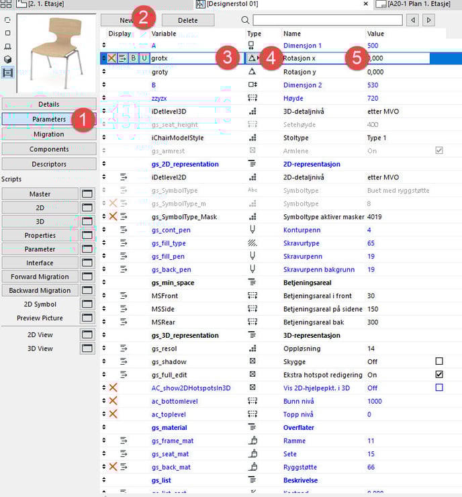
Task: Open Backward Migration in new window icon
Action: [x=87, y=290]
